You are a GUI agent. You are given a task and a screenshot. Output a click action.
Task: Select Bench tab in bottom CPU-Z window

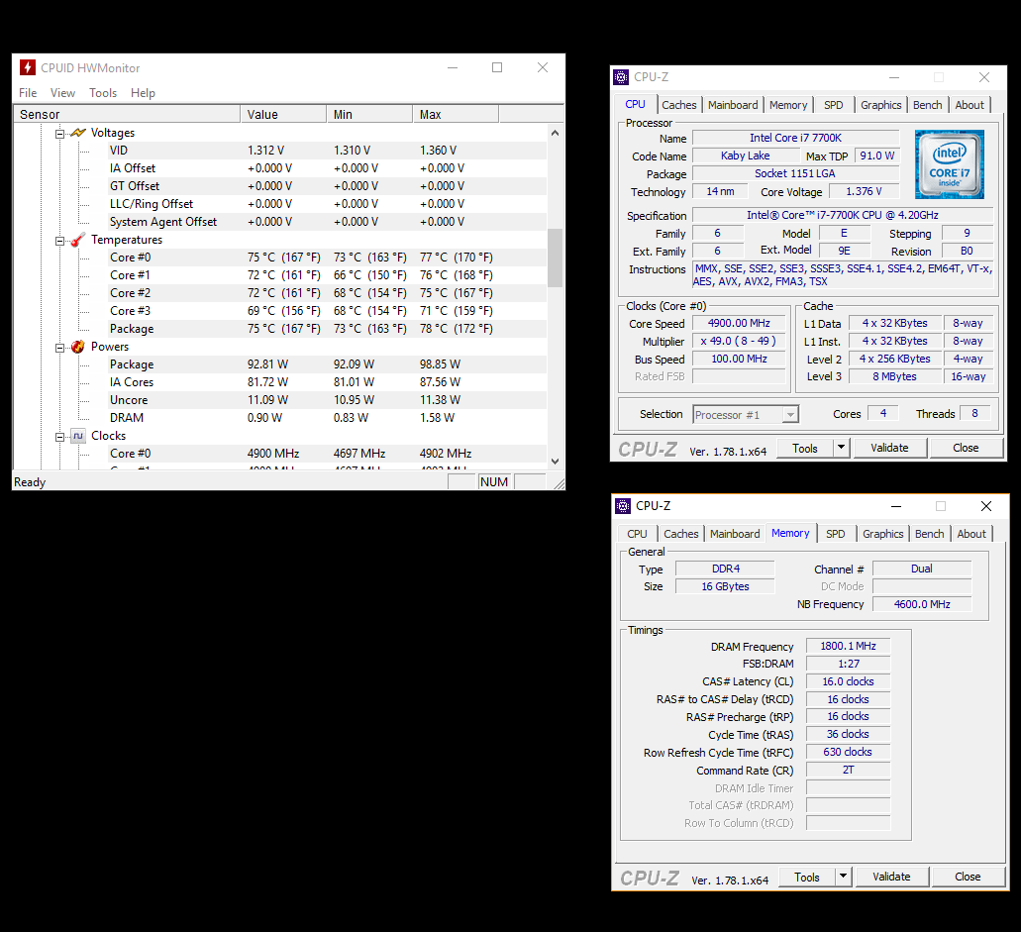point(929,534)
